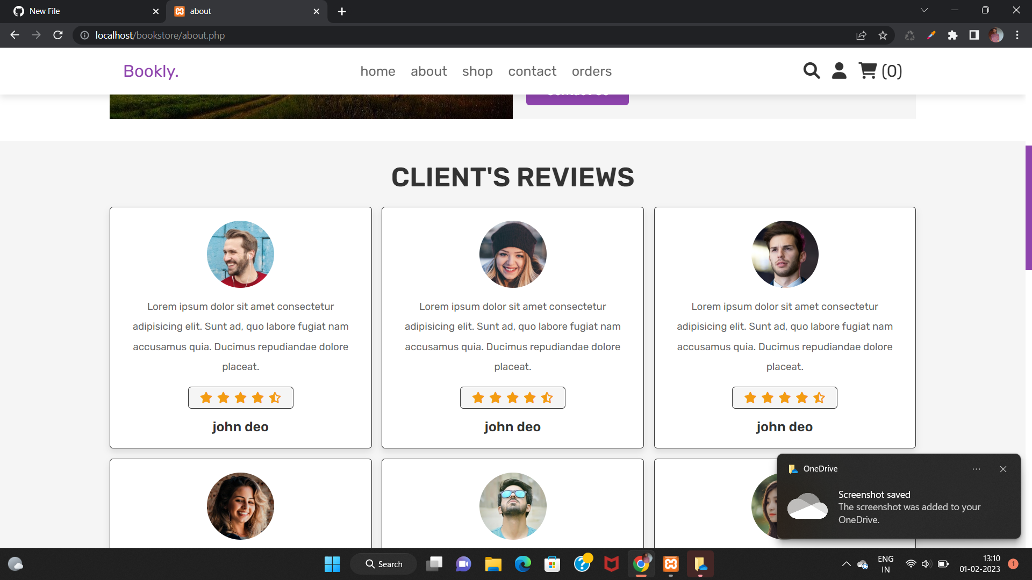The image size is (1032, 580).
Task: Click the taskbar Search box
Action: tap(383, 564)
